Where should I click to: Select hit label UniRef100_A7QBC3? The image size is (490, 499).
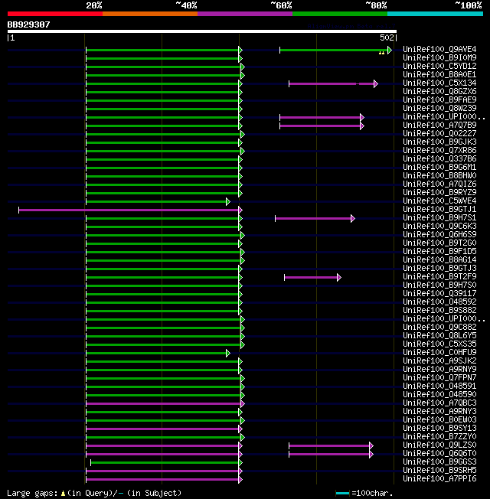point(439,403)
